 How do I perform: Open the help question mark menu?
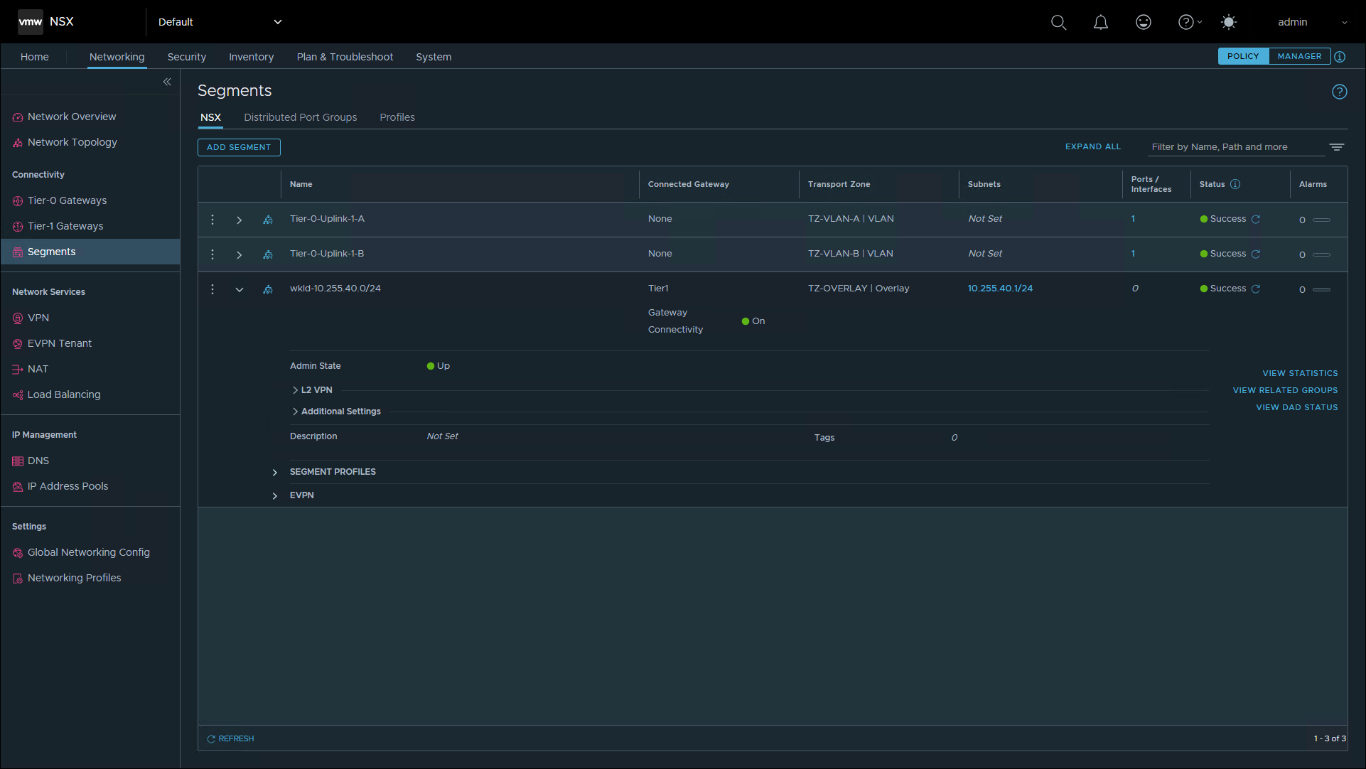[1190, 22]
